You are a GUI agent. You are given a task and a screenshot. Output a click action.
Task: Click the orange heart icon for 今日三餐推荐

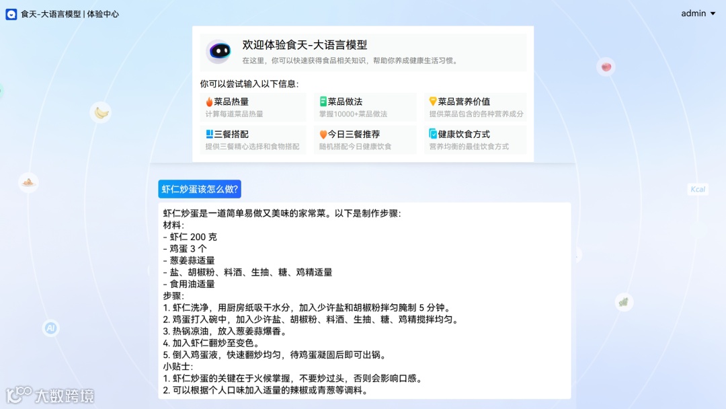click(x=323, y=135)
